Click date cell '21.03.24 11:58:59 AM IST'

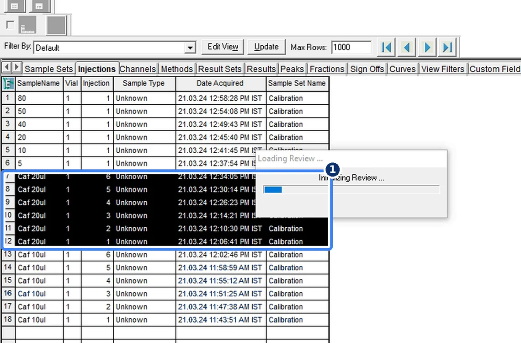(220, 268)
